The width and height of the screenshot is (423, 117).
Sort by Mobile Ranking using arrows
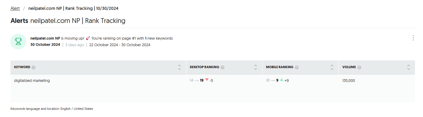(332, 67)
